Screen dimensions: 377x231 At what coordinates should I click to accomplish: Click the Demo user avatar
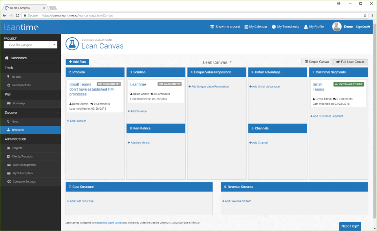coord(337,27)
